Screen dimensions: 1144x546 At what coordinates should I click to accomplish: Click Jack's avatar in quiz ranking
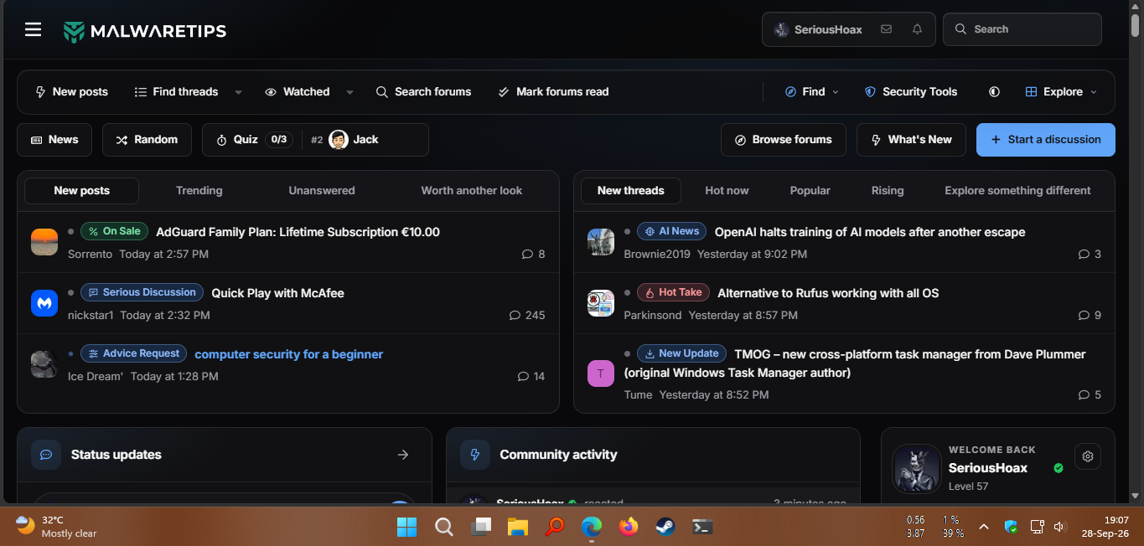[339, 140]
